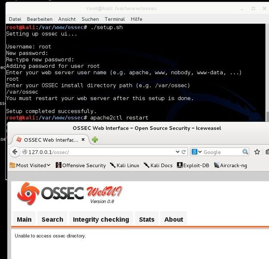
Task: Open the Aircrack-ng bookmark
Action: 231,165
